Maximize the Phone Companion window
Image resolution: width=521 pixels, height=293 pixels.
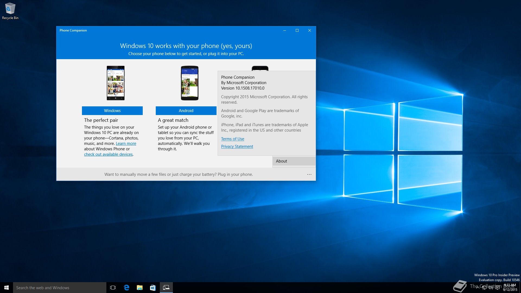point(297,30)
